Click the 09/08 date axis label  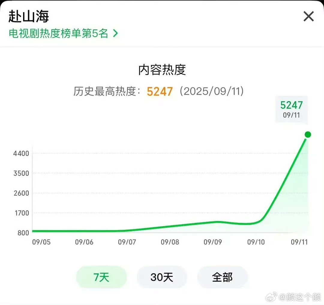pyautogui.click(x=170, y=242)
